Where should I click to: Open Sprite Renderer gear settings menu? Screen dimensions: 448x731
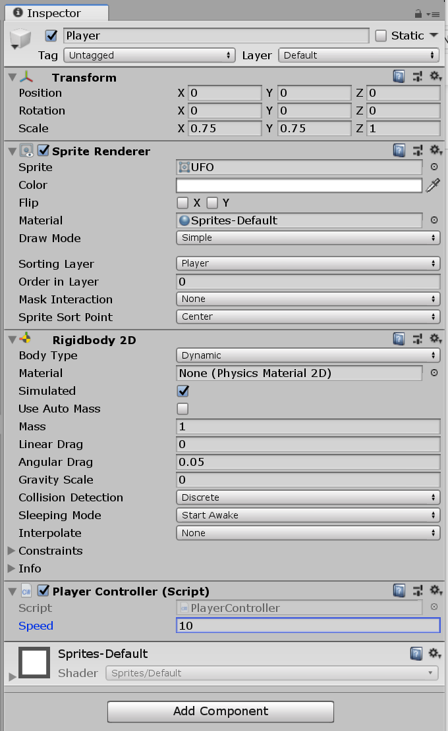coord(435,149)
